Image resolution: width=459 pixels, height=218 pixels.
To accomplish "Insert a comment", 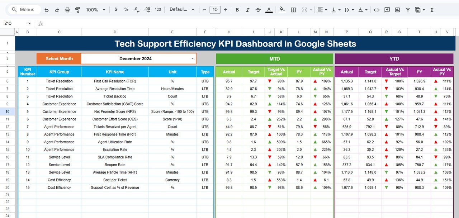I will pos(387,10).
